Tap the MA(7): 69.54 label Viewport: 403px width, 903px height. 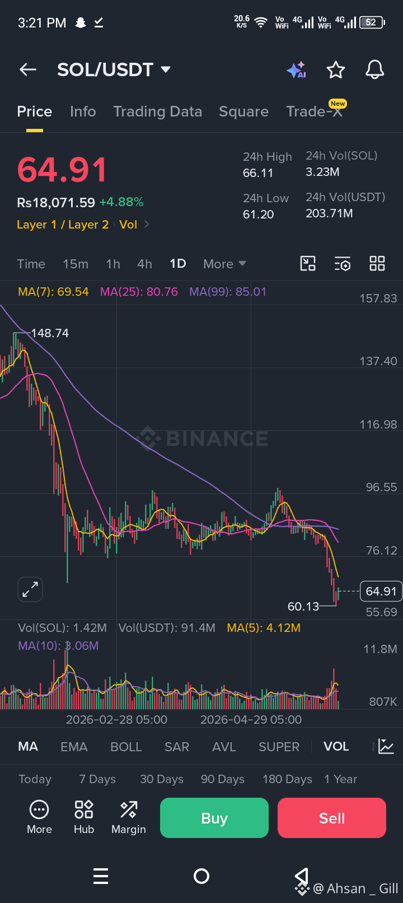[53, 292]
